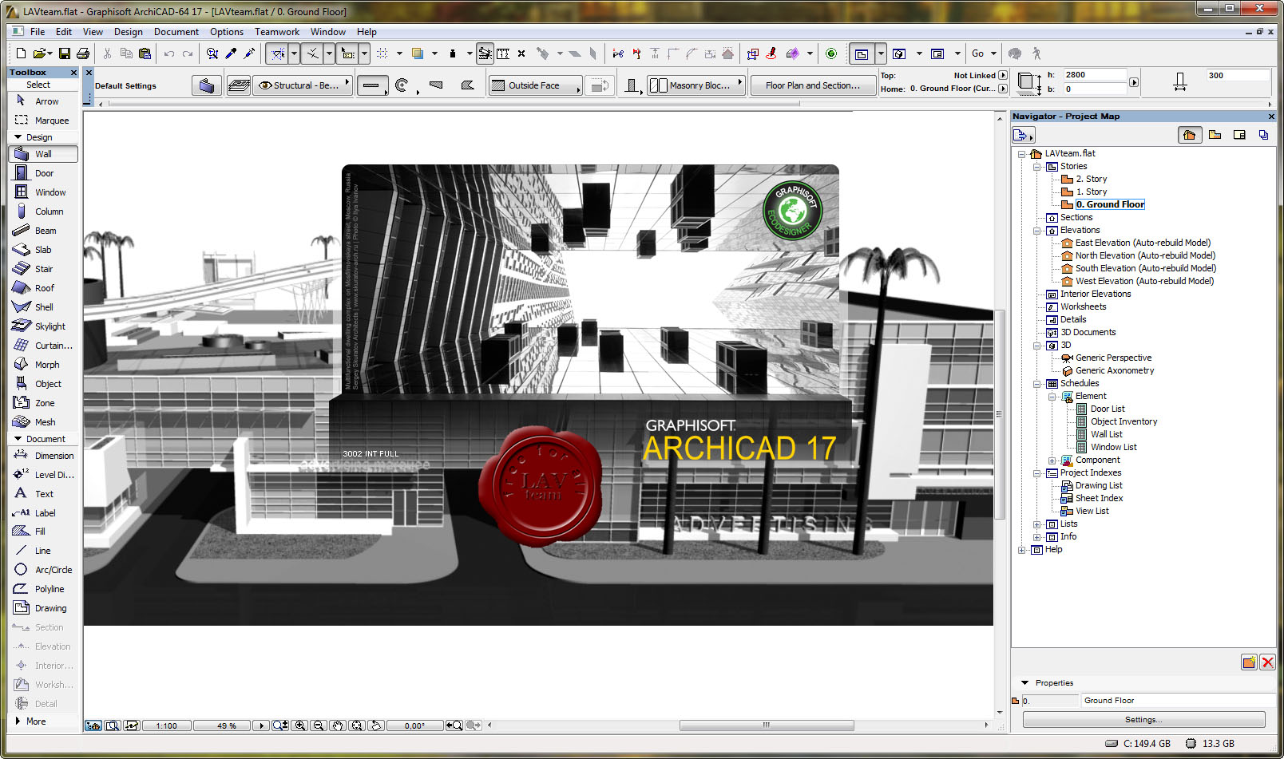Select the Window tool
Screen dimensions: 1284x759
[43, 192]
